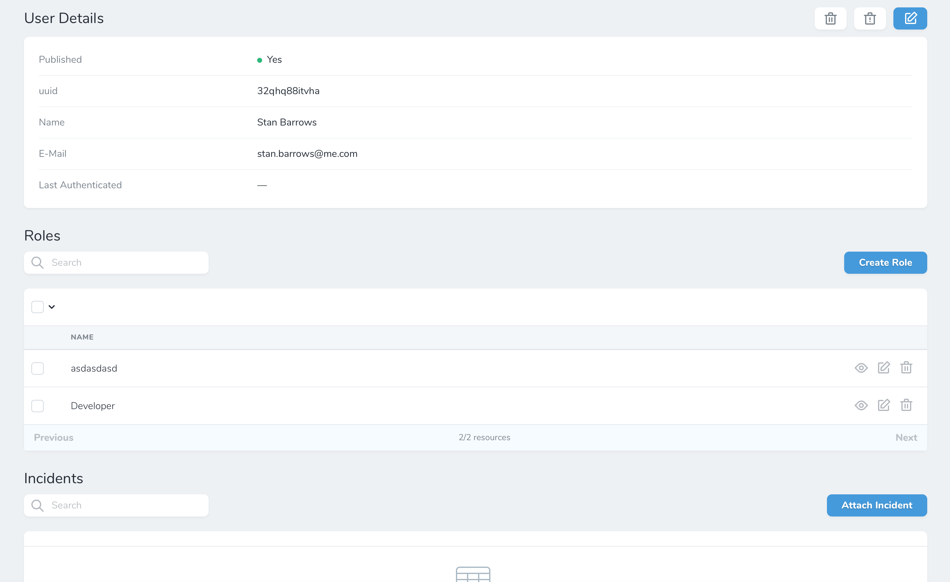This screenshot has width=950, height=582.
Task: Click the trash icon to delete the user
Action: (830, 18)
